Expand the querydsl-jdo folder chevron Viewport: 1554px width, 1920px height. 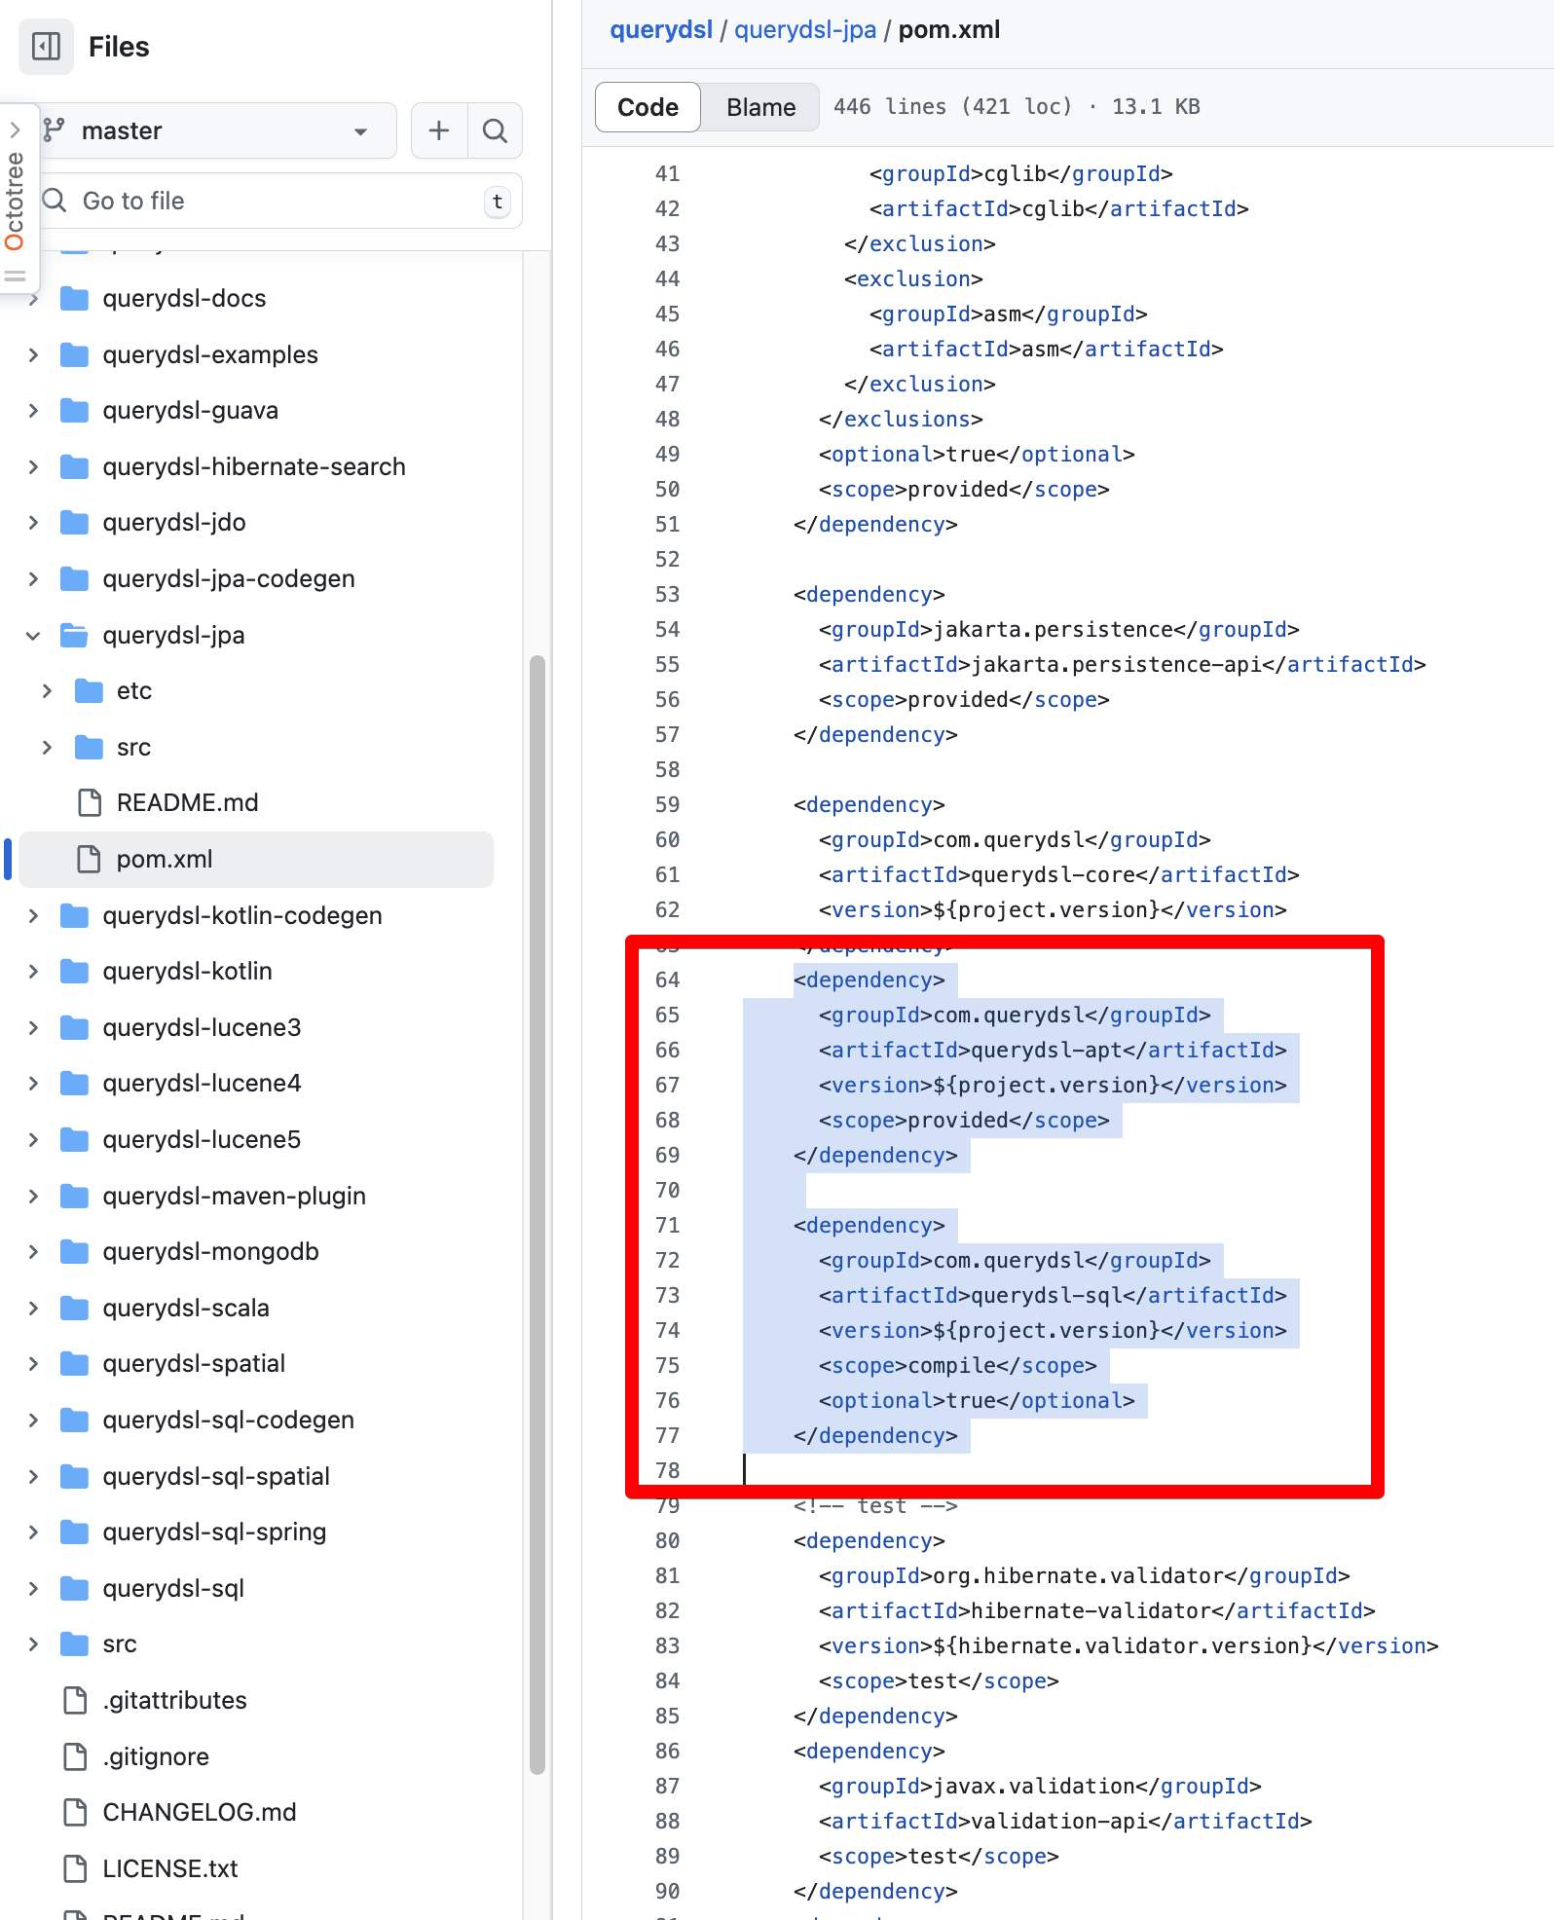pos(33,523)
